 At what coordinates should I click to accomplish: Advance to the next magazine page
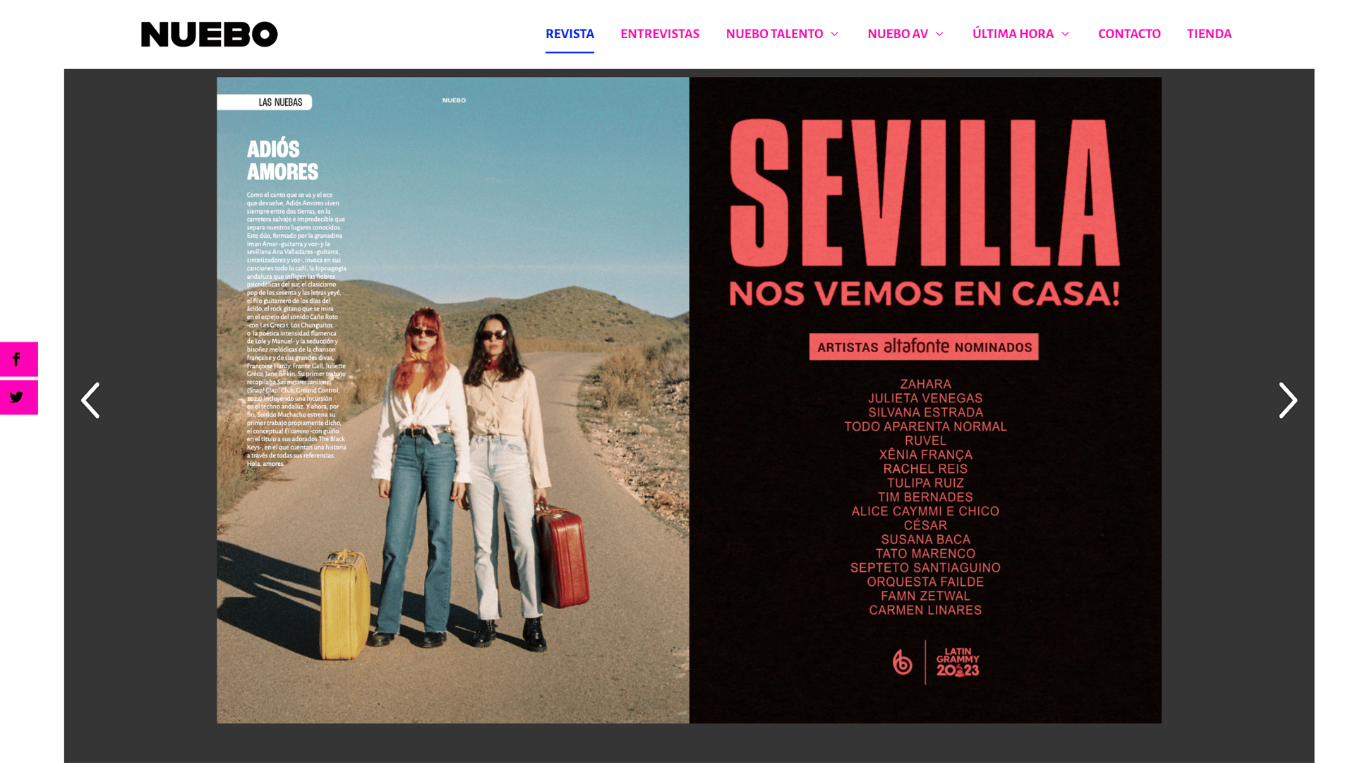[x=1288, y=400]
